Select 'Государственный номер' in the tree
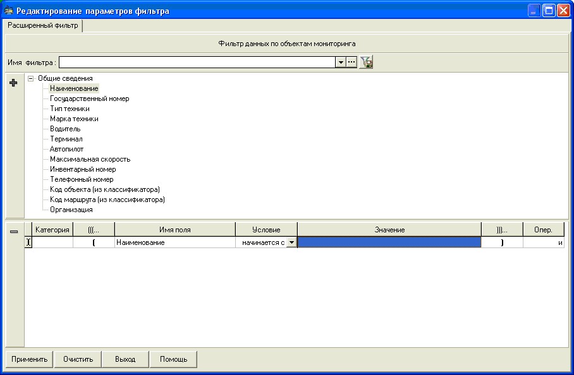 coord(89,98)
